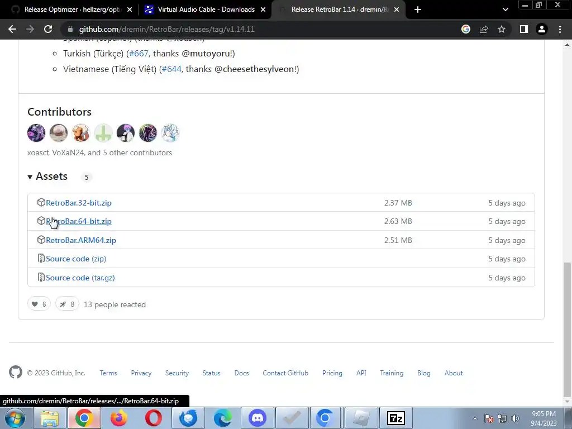Reload the current page
This screenshot has width=572, height=429.
coord(48,29)
